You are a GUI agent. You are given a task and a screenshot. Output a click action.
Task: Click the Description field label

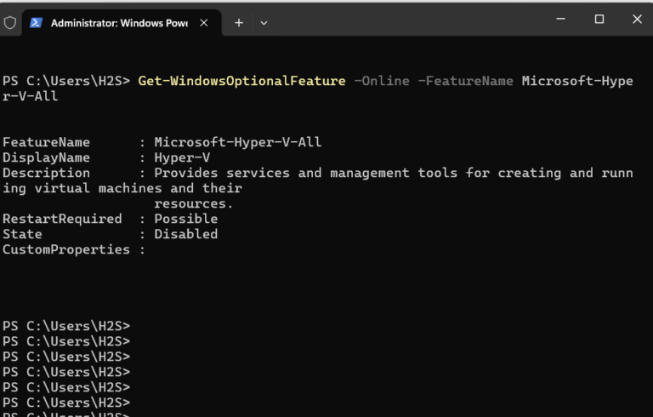[46, 173]
